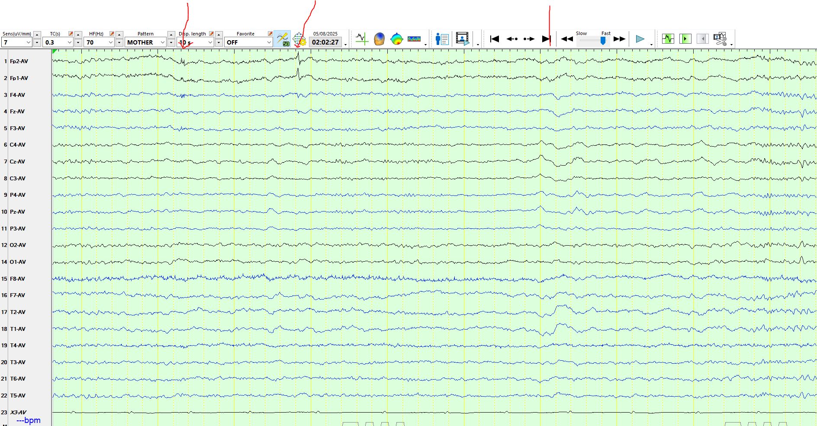Select the Cz-AV channel label
The width and height of the screenshot is (817, 426).
[17, 162]
